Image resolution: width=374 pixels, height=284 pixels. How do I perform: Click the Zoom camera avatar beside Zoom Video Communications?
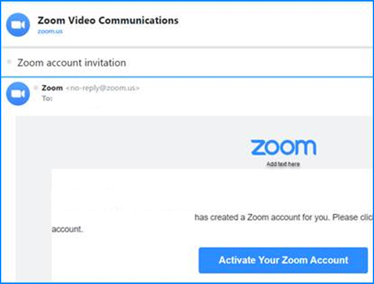pyautogui.click(x=18, y=25)
